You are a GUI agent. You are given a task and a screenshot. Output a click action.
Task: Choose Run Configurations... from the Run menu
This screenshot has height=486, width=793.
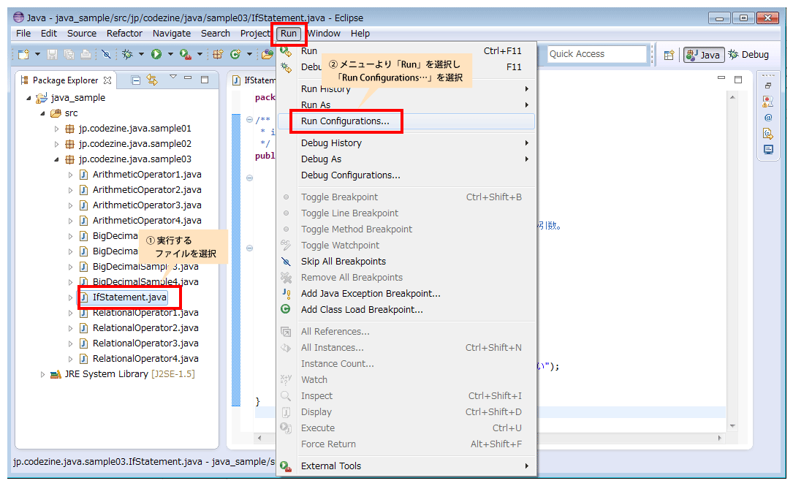coord(345,121)
